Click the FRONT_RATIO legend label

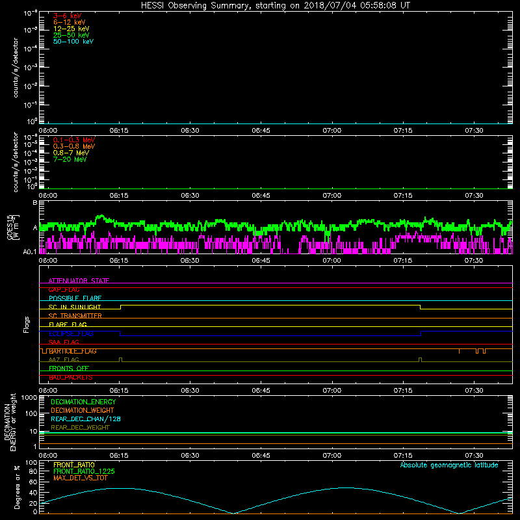(74, 465)
